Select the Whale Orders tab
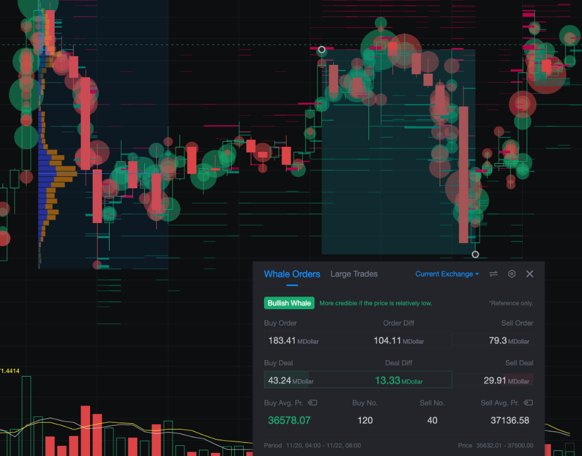 292,274
